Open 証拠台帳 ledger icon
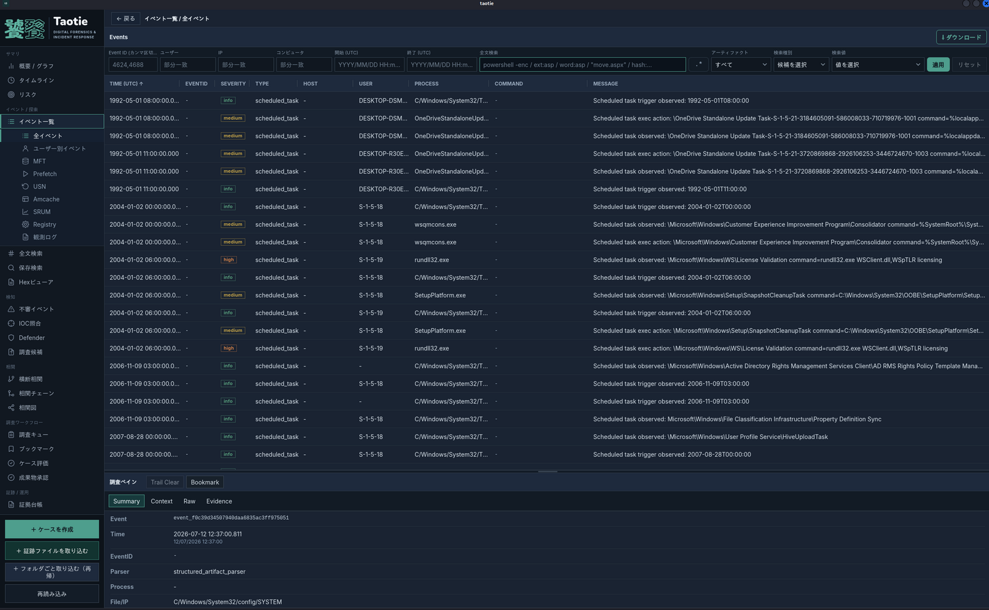The image size is (989, 610). point(11,505)
